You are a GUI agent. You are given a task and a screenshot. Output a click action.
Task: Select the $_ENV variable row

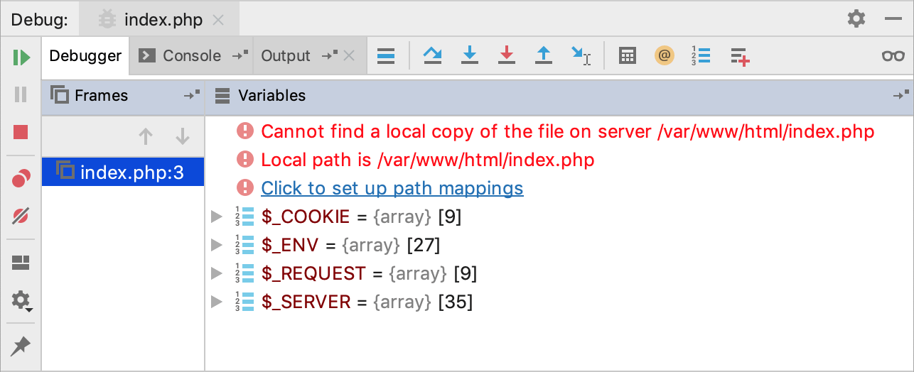559,245
